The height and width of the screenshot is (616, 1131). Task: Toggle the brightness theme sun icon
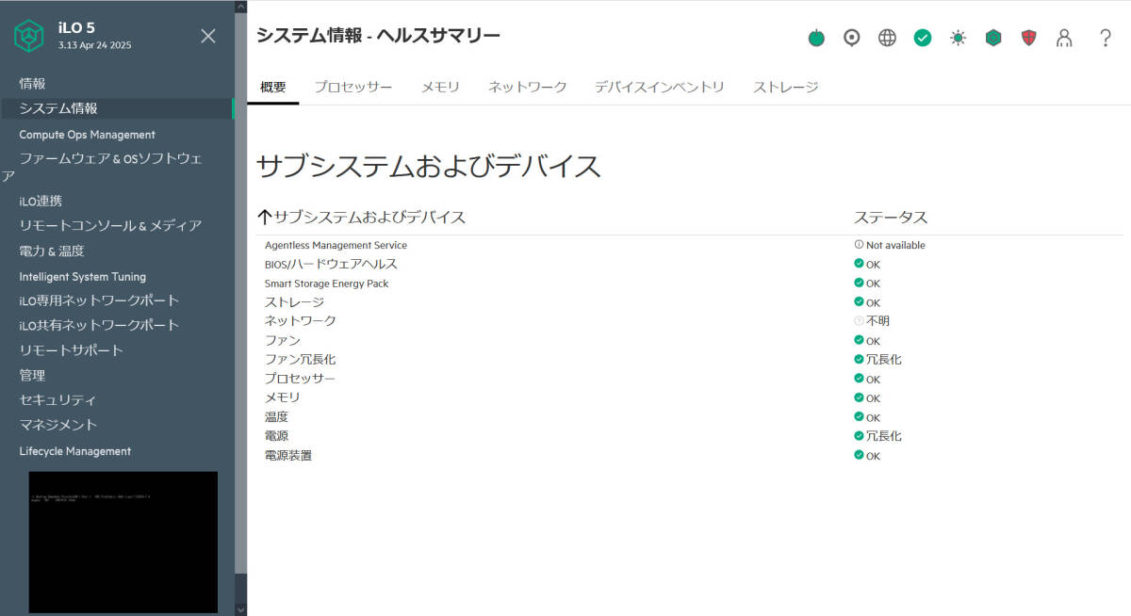click(958, 38)
